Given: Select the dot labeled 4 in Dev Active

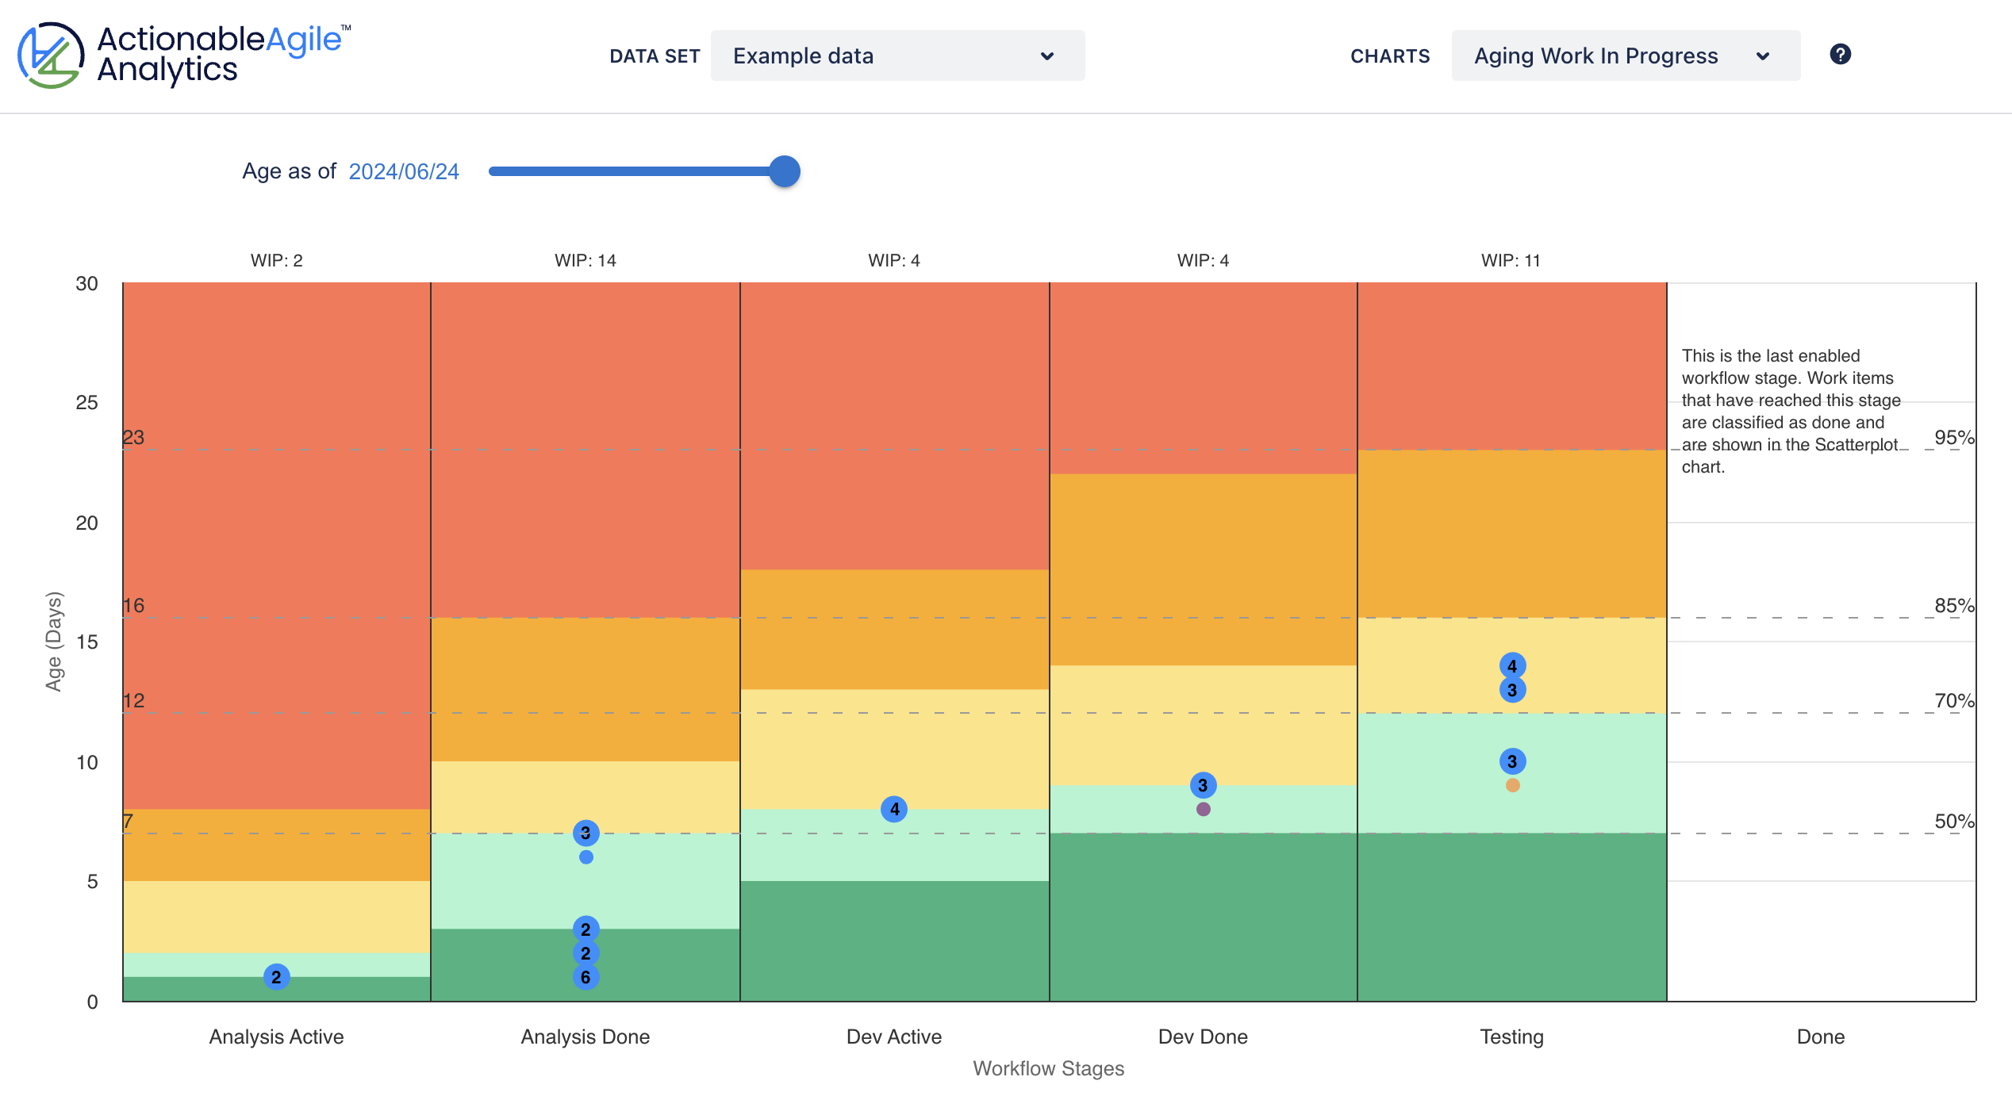Looking at the screenshot, I should point(893,810).
